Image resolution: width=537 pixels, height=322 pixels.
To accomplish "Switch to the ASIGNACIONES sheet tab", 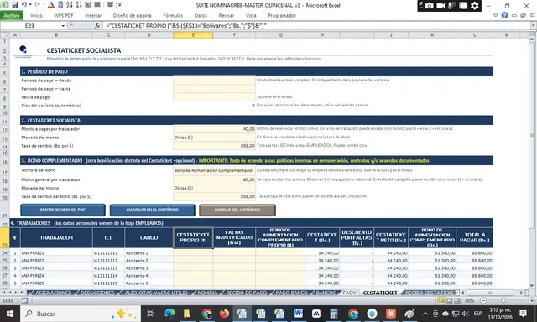I will click(54, 293).
